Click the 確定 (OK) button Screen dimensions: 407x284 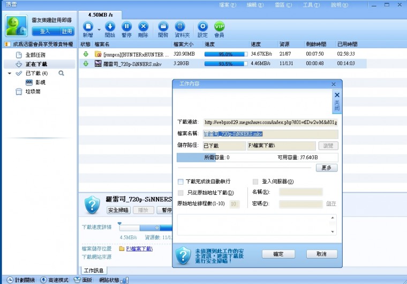click(278, 254)
